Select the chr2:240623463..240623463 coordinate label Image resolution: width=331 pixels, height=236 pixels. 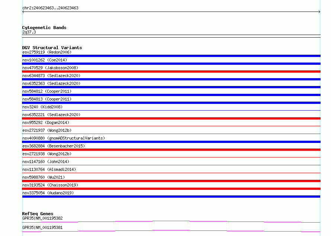tap(50, 8)
